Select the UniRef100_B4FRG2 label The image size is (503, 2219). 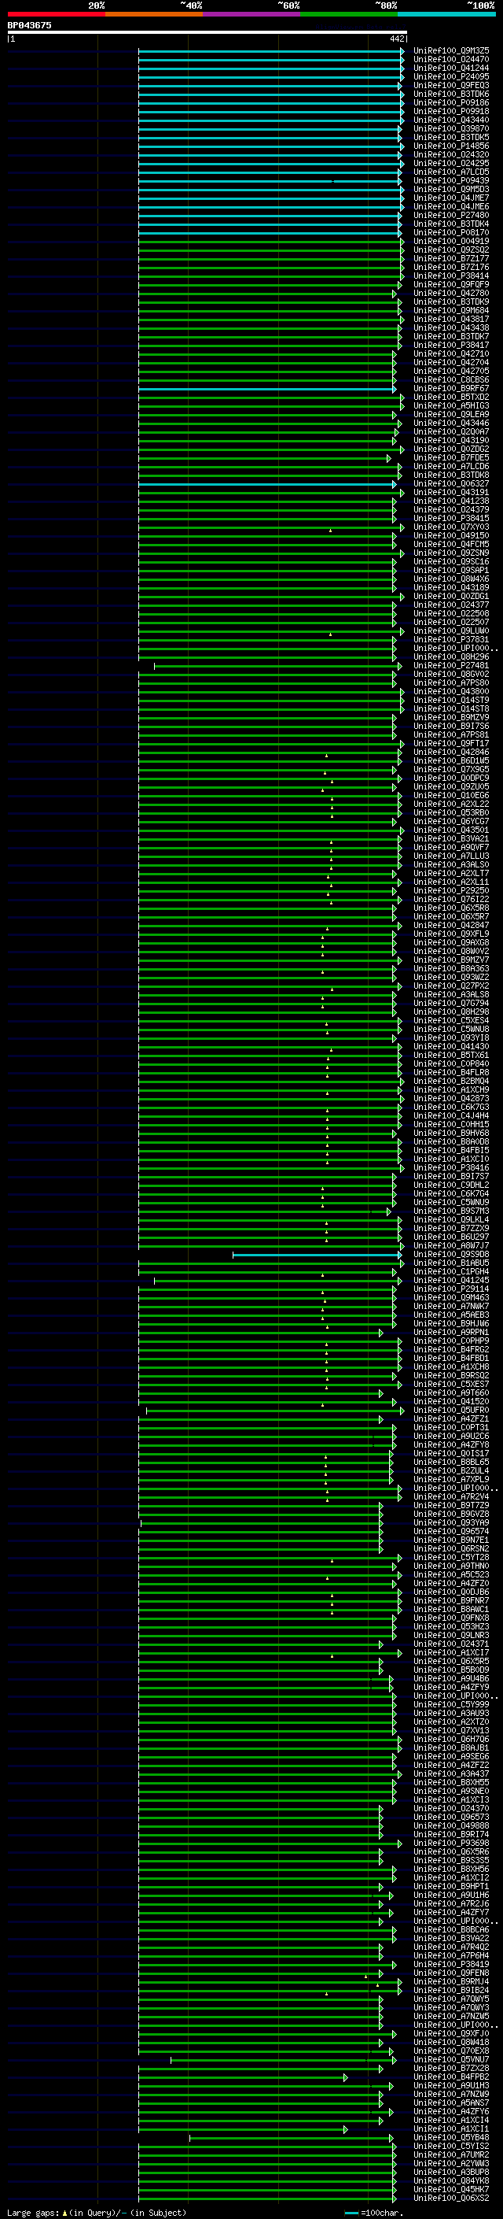point(451,1349)
